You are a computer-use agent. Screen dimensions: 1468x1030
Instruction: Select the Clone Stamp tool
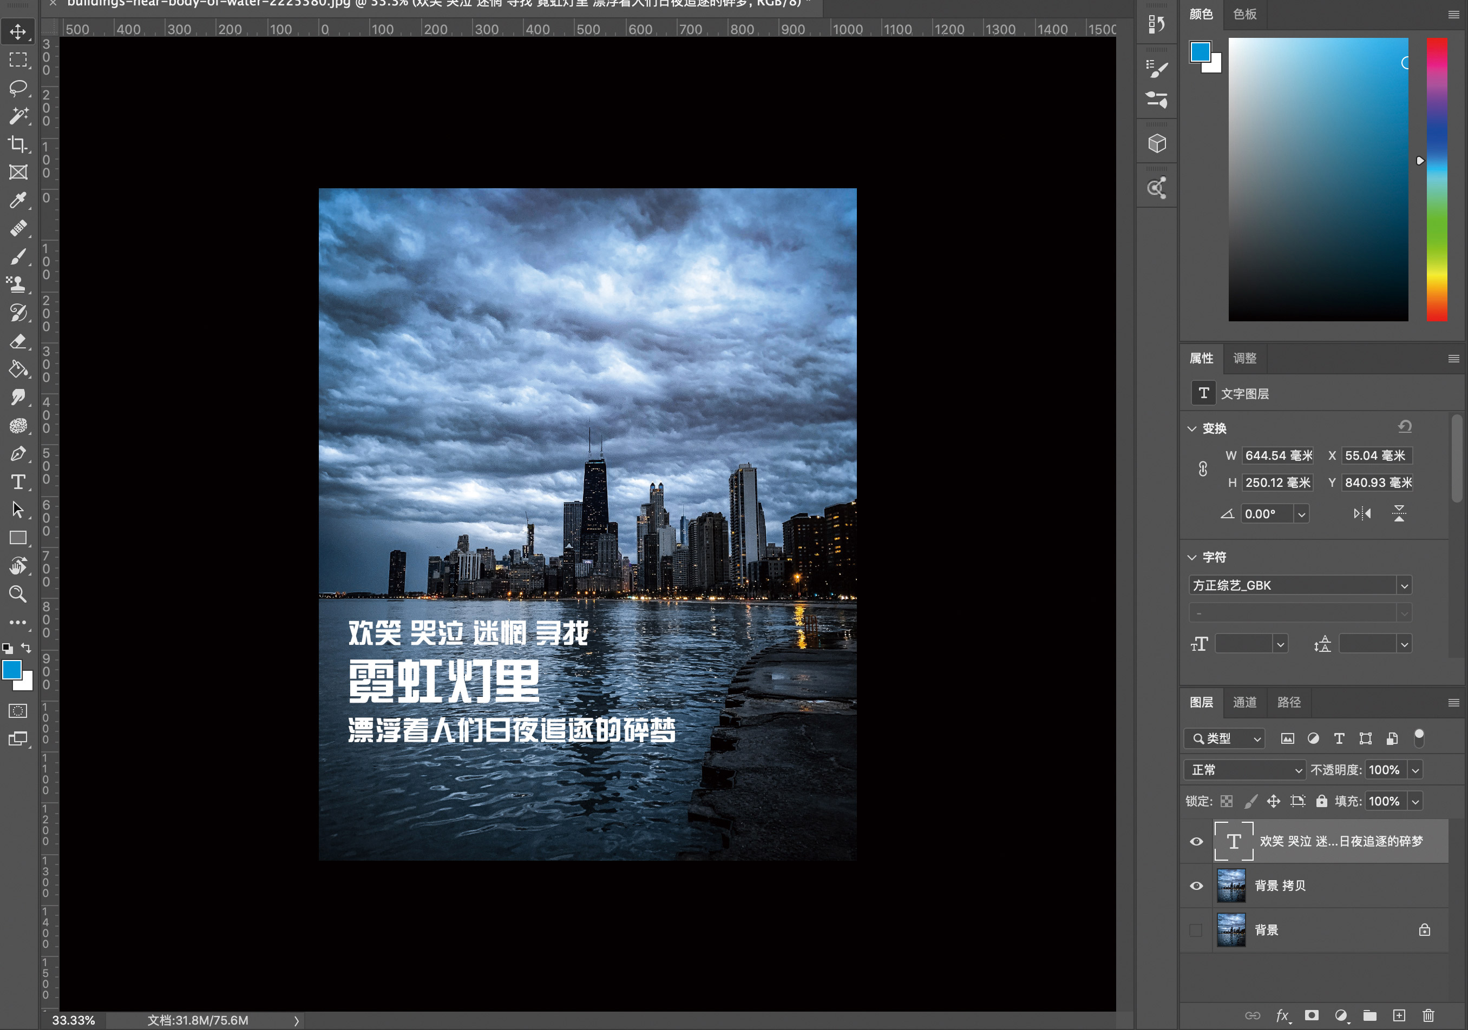coord(18,285)
